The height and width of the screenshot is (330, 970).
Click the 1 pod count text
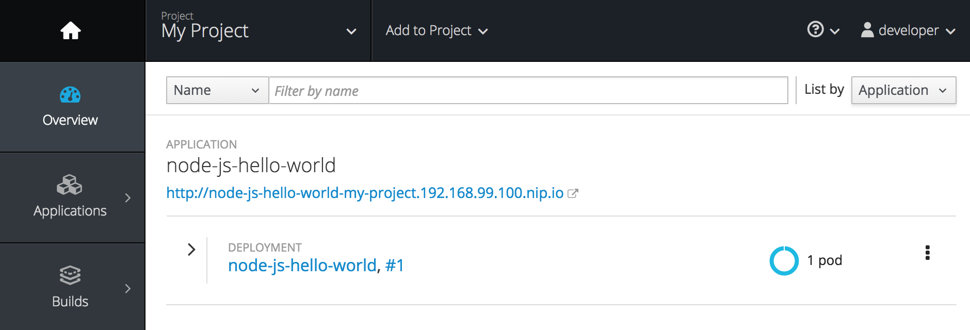(x=824, y=260)
